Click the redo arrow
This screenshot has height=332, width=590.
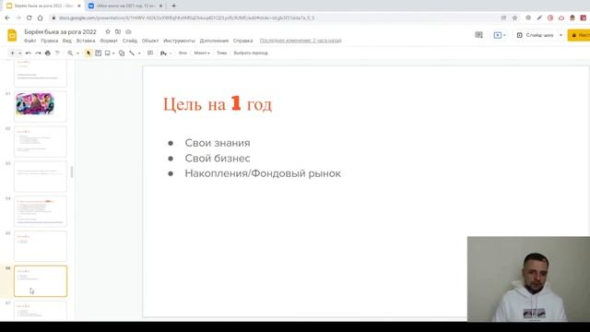(38, 53)
